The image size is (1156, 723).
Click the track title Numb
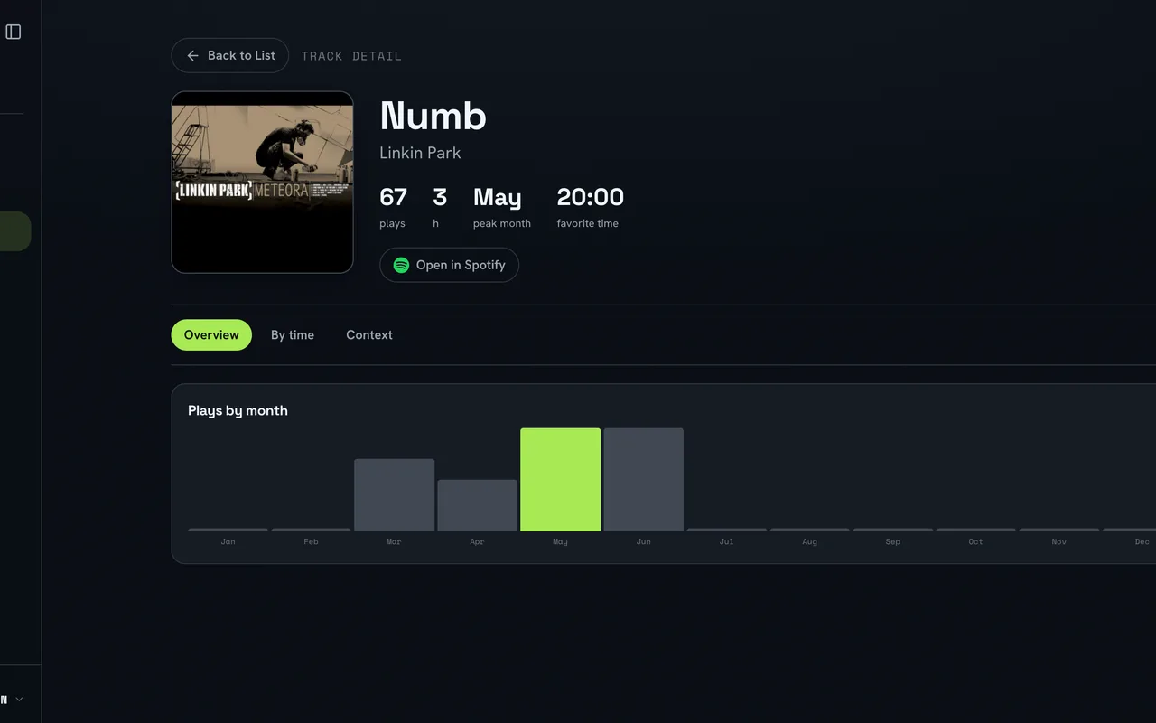click(x=433, y=116)
